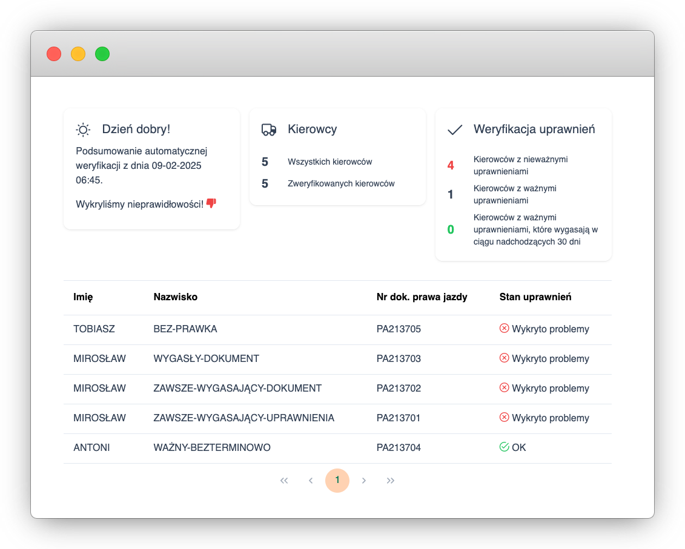Go to the previous page
The width and height of the screenshot is (685, 549).
coord(311,481)
